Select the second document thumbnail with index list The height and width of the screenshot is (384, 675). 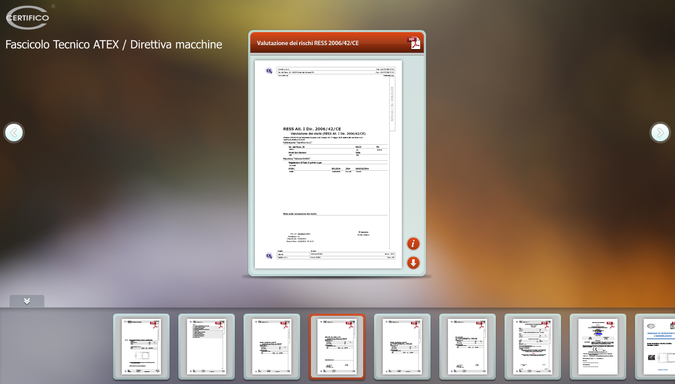point(206,347)
